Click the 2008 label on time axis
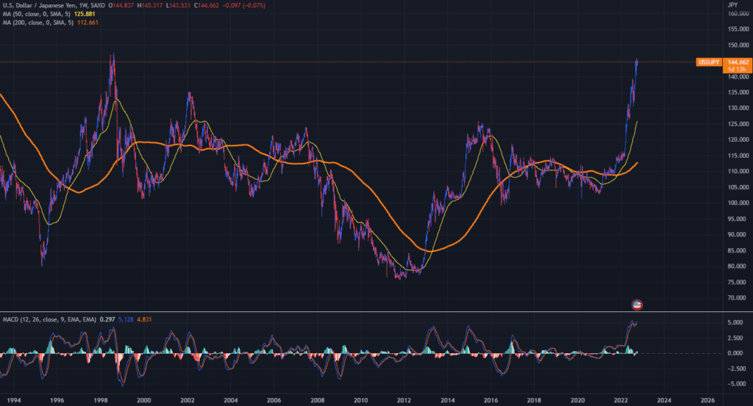753x406 pixels. pyautogui.click(x=317, y=400)
